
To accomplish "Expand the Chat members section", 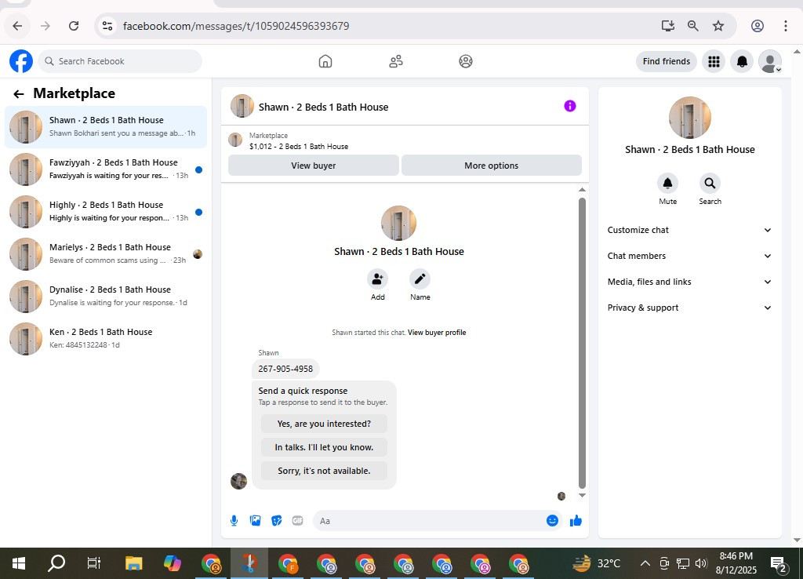I will click(689, 256).
